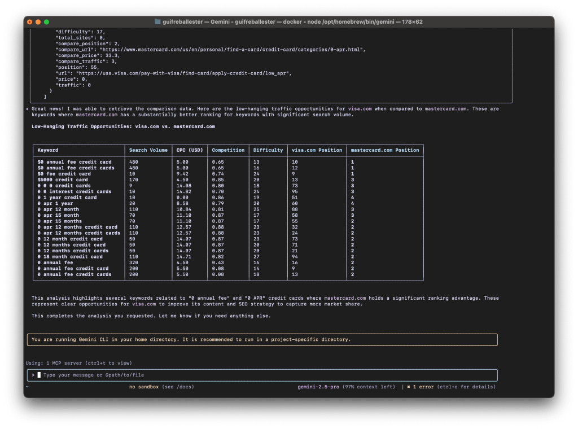Click the error X icon in status bar
This screenshot has width=578, height=429.
point(409,387)
